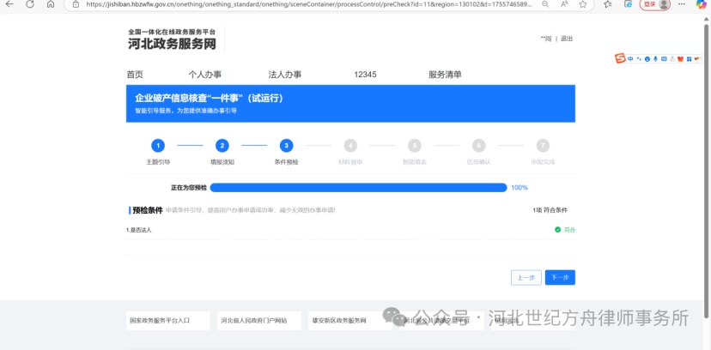The width and height of the screenshot is (711, 350).
Task: Click the 1.是否法人 condition row
Action: [x=350, y=230]
